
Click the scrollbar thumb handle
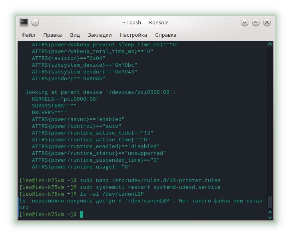click(x=270, y=202)
